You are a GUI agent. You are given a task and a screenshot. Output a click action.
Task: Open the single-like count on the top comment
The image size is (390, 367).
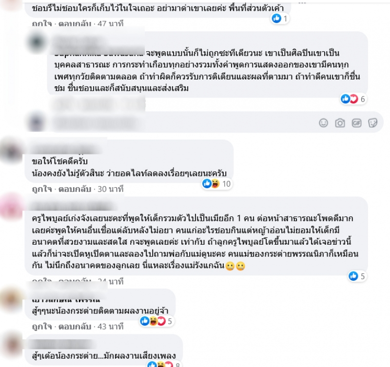tap(280, 19)
